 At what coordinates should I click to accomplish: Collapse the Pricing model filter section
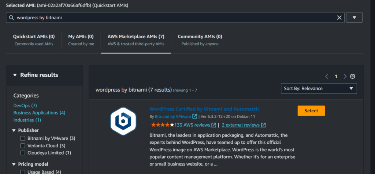point(14,164)
